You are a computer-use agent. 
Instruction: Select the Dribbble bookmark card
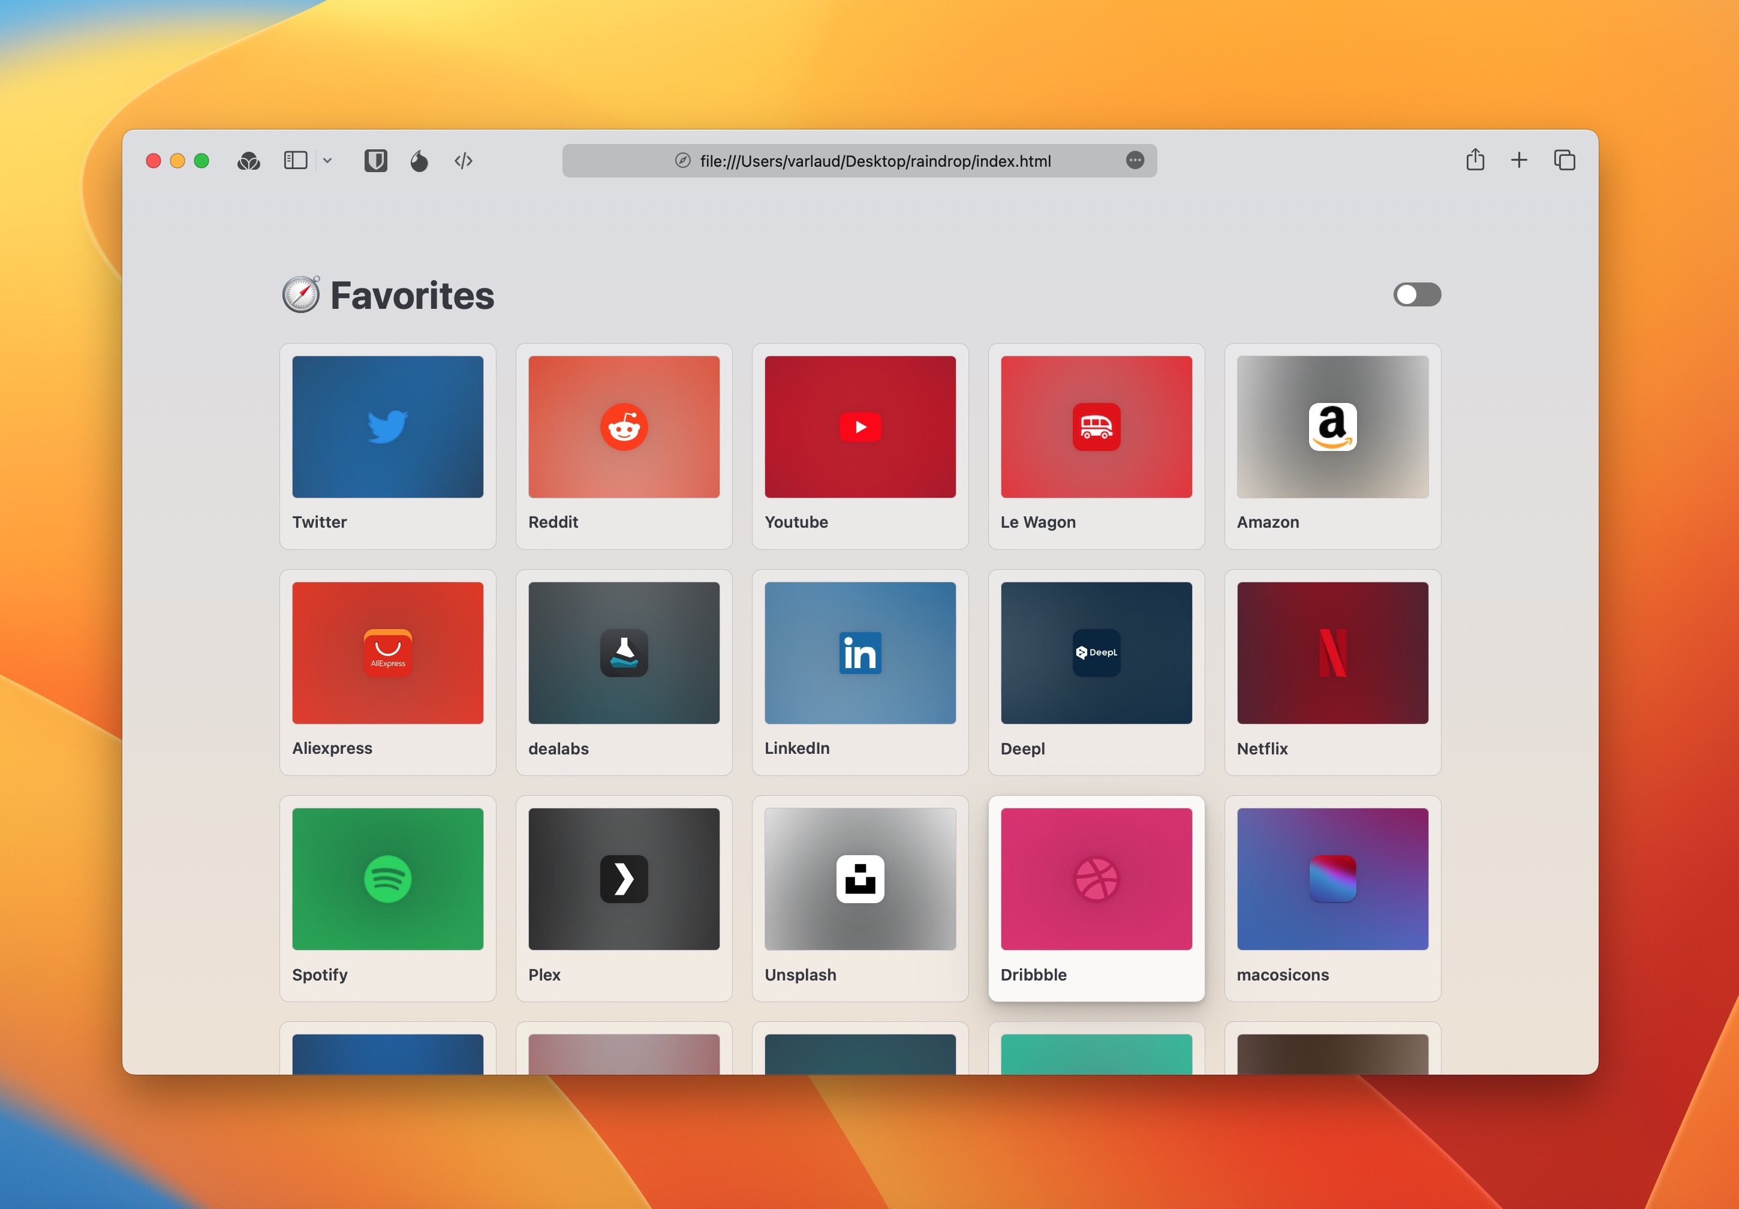[x=1096, y=898]
